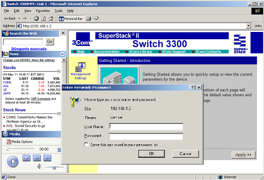Viewport: 264px width, 180px height.
Task: Open the address bar dropdown arrow
Action: 249,26
